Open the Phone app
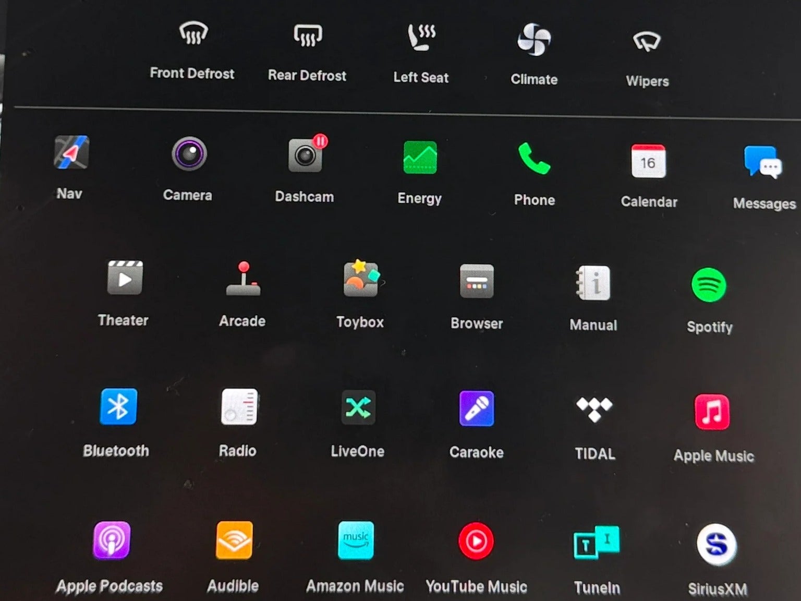 click(x=534, y=159)
